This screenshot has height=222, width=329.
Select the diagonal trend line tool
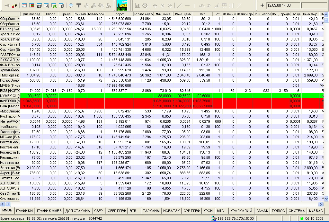(180, 6)
